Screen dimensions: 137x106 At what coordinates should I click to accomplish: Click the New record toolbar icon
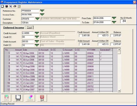[x=2, y=6]
